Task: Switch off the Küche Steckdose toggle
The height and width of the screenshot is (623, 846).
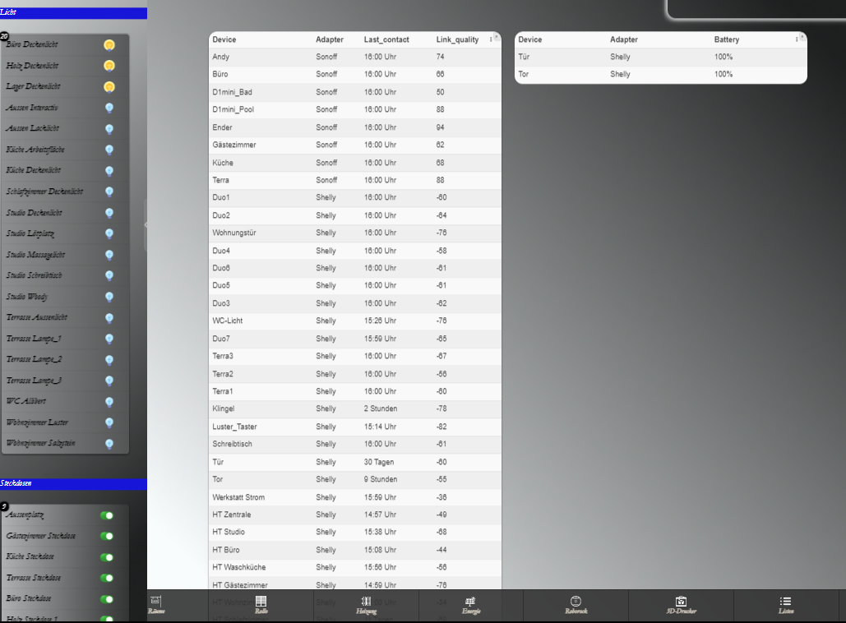Action: click(107, 557)
